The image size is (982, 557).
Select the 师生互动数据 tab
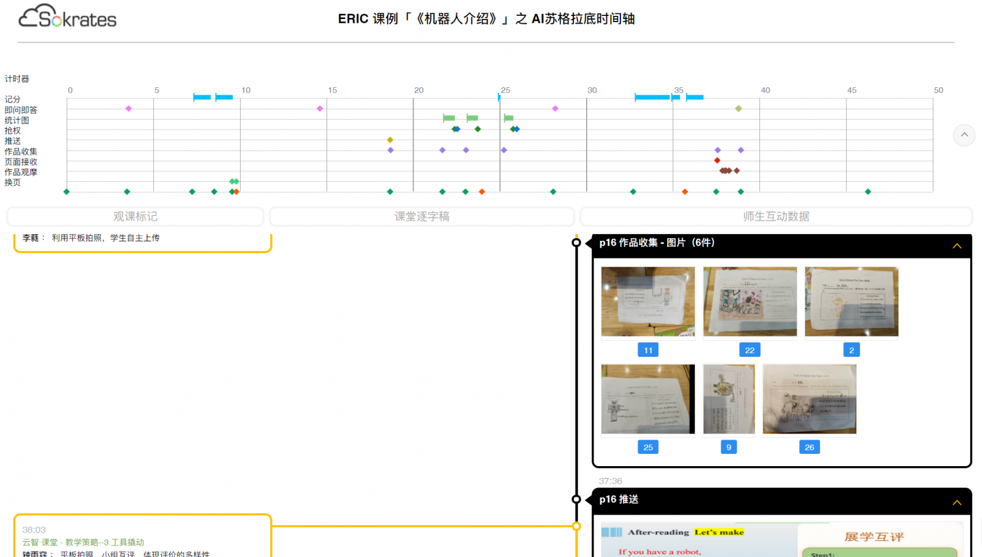pyautogui.click(x=776, y=217)
